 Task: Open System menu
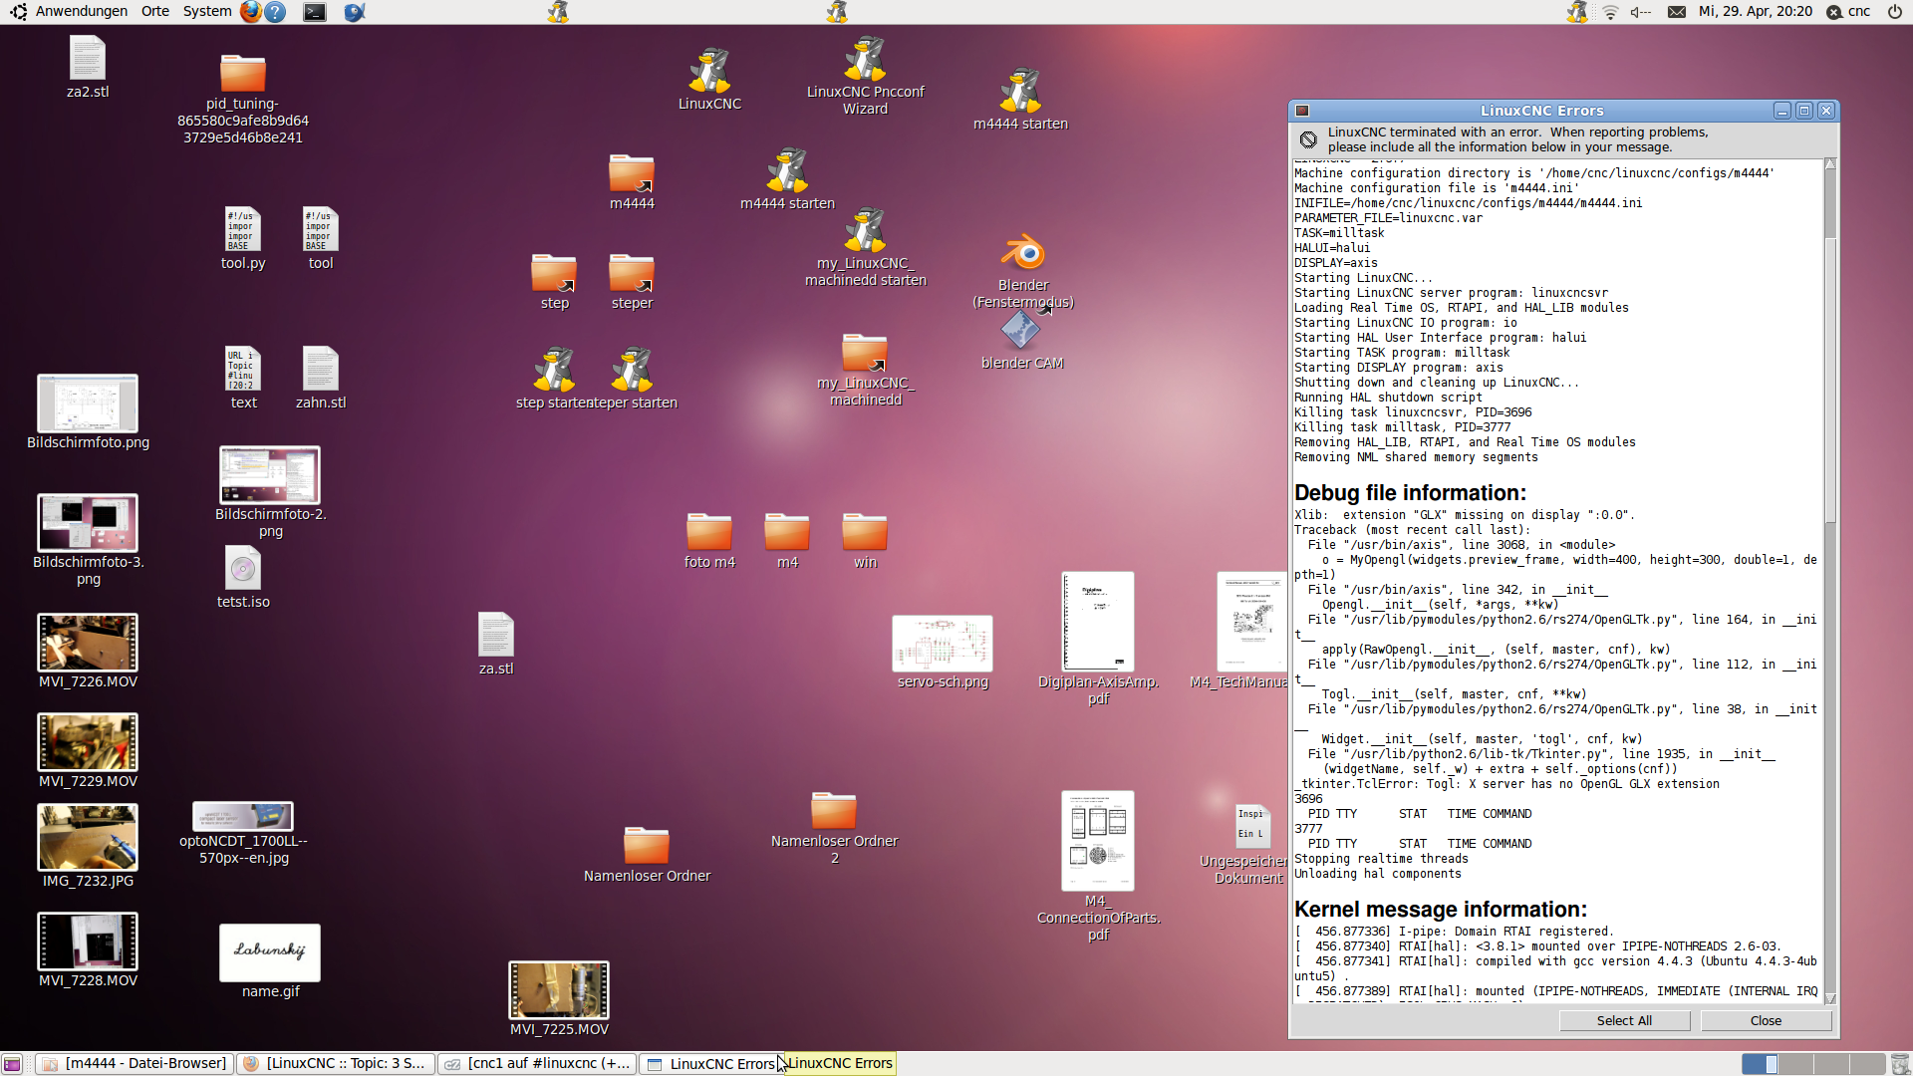pyautogui.click(x=207, y=12)
